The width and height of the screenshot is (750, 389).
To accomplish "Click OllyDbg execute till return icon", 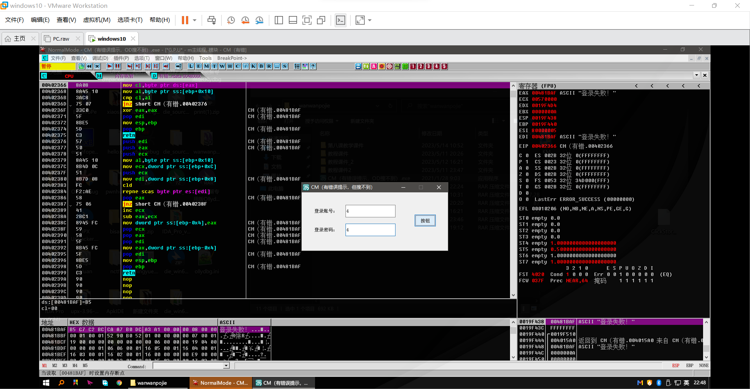I will (166, 66).
